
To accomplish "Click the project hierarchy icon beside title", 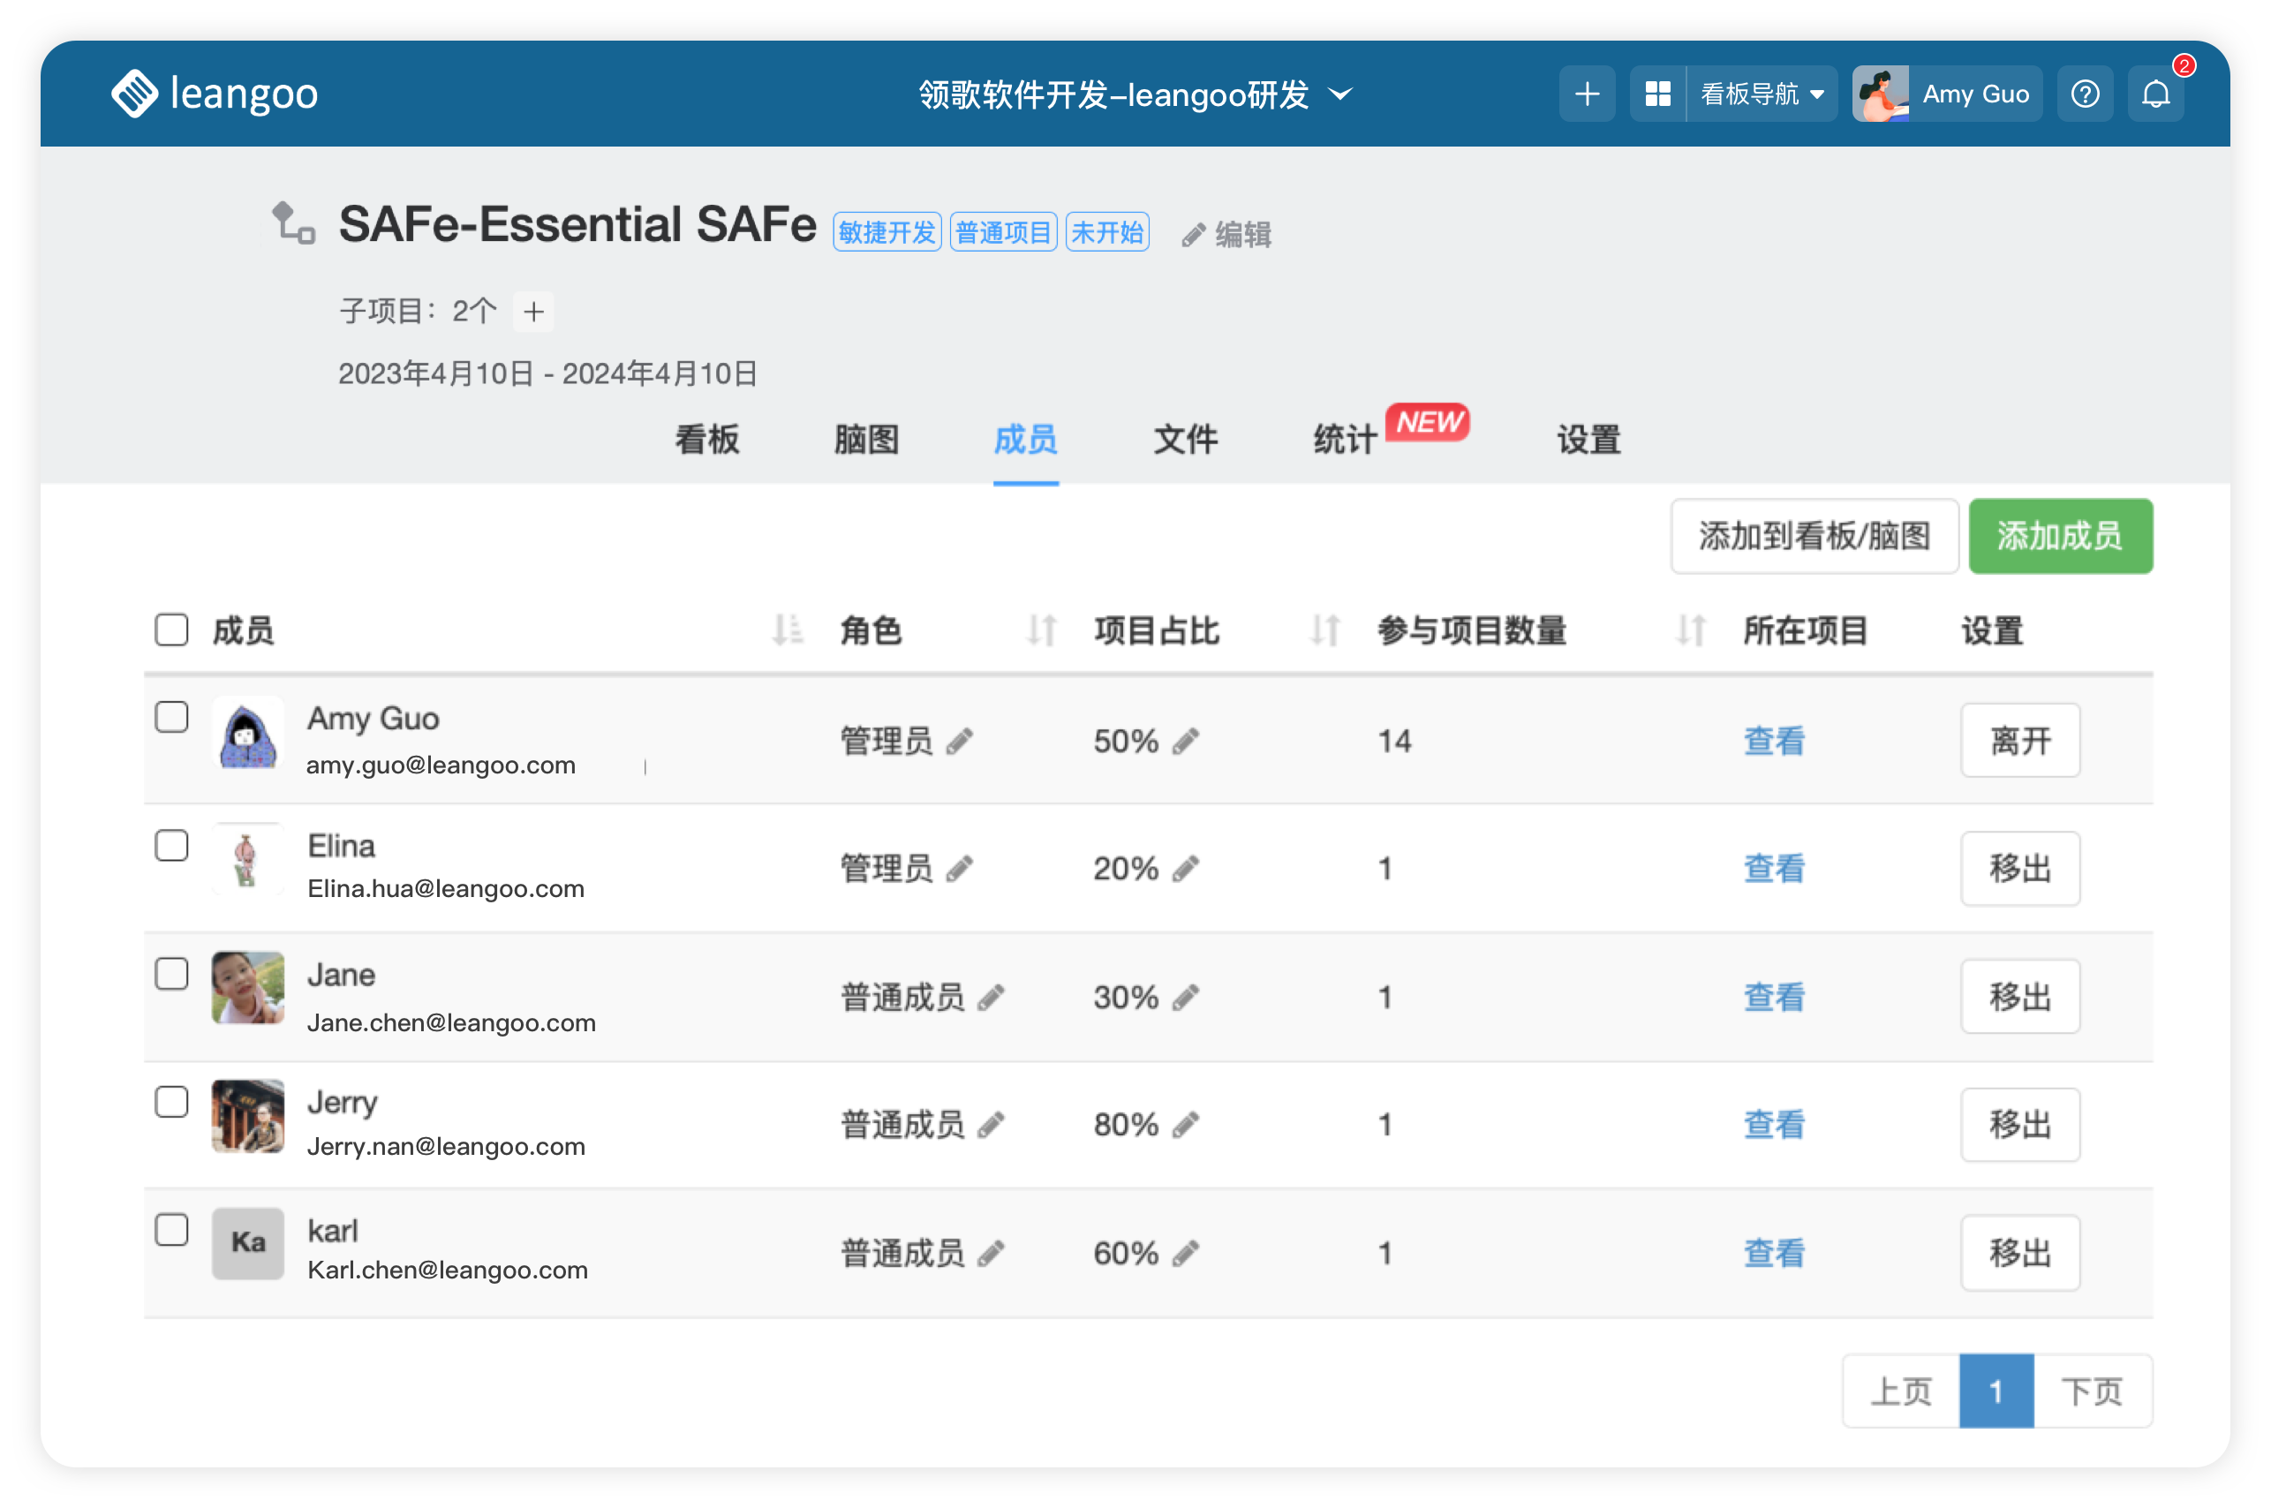I will (x=292, y=223).
